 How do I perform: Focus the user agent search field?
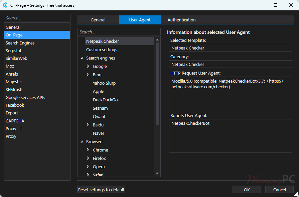click(119, 32)
